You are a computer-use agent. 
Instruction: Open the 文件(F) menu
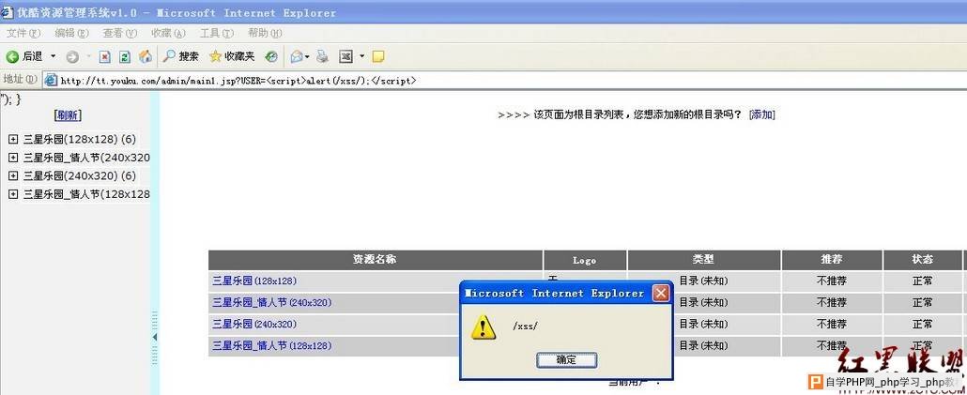tap(23, 33)
